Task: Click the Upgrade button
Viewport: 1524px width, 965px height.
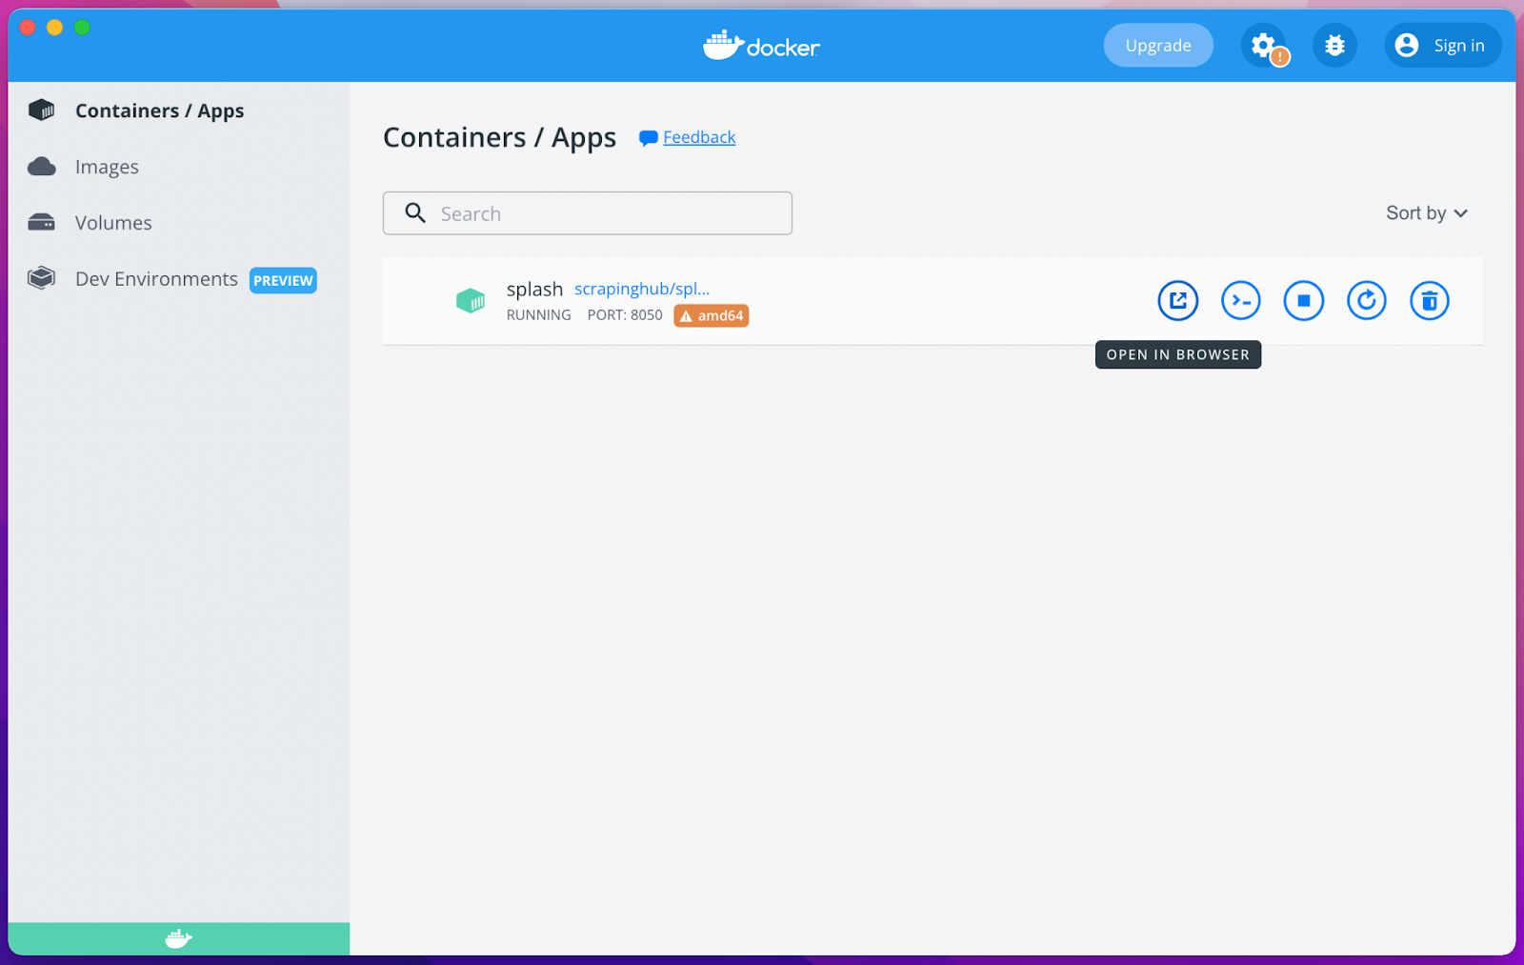Action: click(1158, 45)
